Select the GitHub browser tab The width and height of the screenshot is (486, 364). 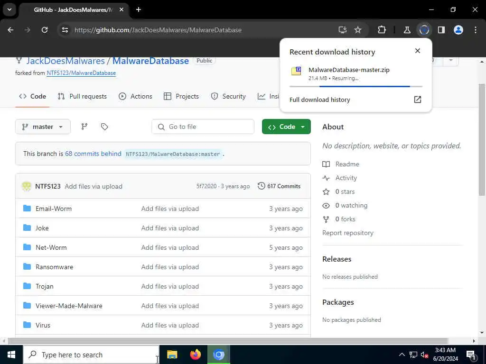pos(73,9)
